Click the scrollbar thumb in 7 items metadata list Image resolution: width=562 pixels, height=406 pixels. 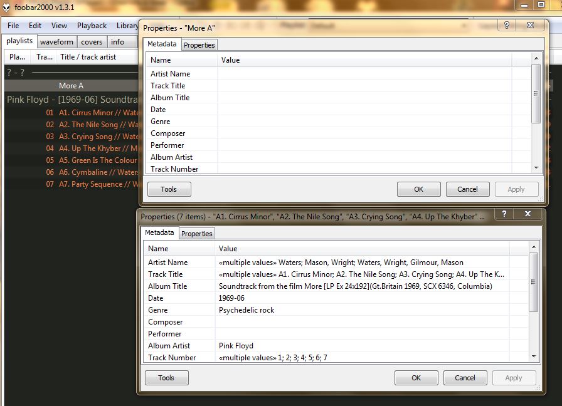click(534, 282)
